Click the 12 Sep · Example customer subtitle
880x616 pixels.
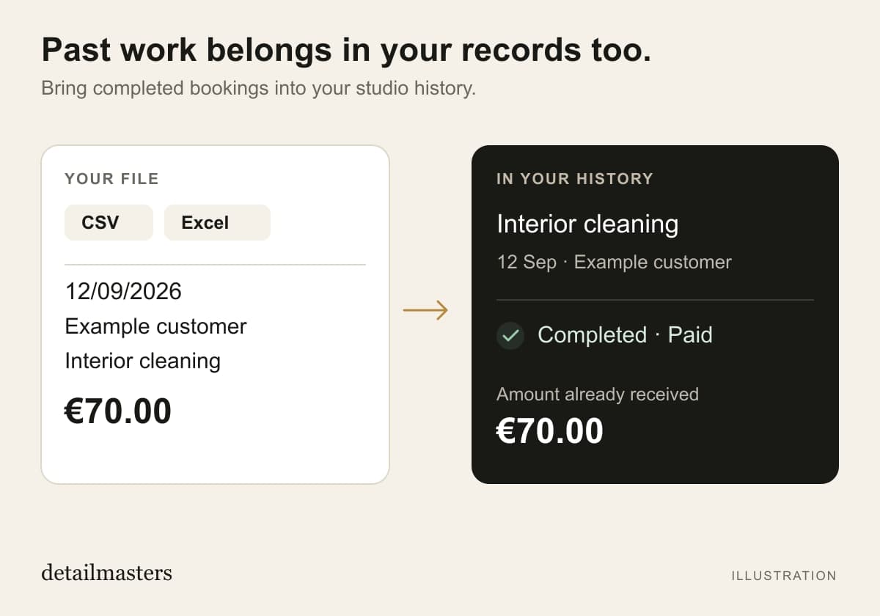pyautogui.click(x=614, y=262)
